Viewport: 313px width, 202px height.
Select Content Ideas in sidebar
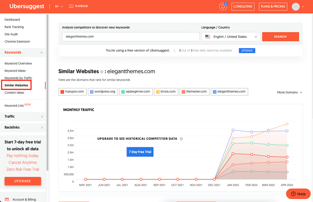click(14, 93)
